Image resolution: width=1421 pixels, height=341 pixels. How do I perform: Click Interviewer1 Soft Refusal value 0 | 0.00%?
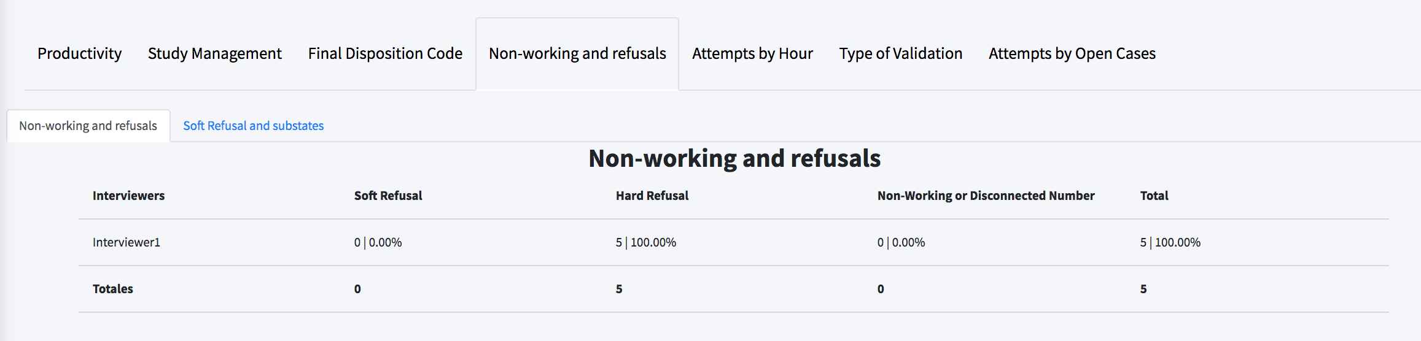378,242
